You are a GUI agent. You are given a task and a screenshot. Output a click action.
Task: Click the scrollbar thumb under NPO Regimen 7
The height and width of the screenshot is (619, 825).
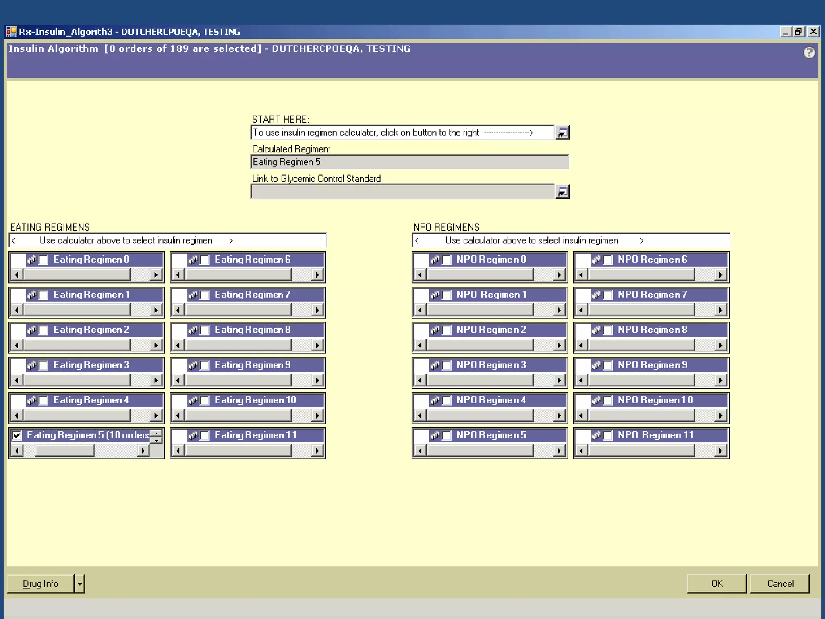[641, 310]
